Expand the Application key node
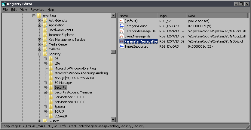 [x=40, y=25]
